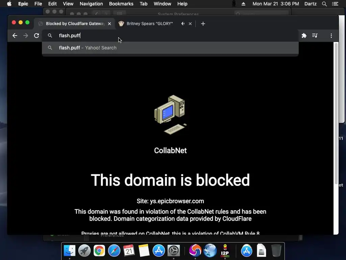Image resolution: width=346 pixels, height=260 pixels.
Task: Open a new tab with plus button
Action: (x=203, y=24)
